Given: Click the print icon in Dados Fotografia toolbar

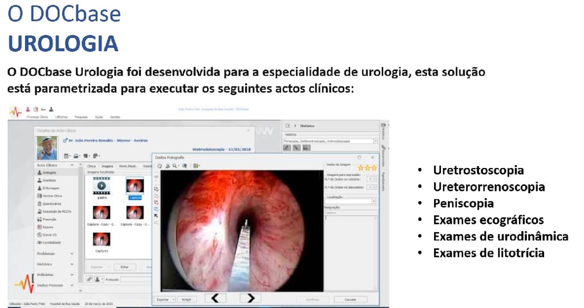Looking at the screenshot, I should 168,166.
